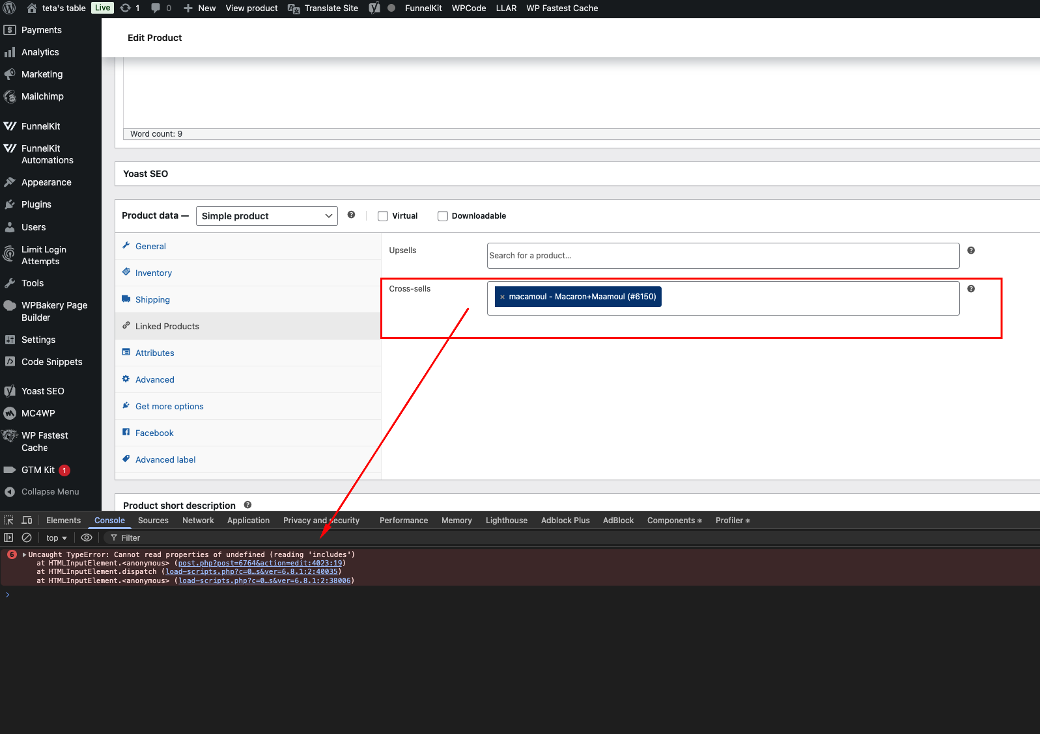
Task: Switch to DevTools Network tab
Action: click(198, 521)
